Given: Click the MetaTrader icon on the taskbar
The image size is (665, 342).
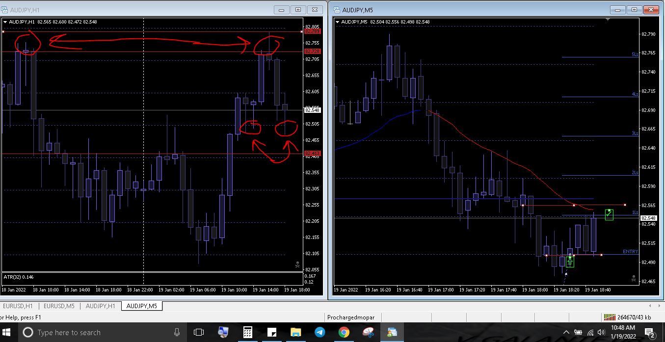Looking at the screenshot, I should click(x=392, y=332).
